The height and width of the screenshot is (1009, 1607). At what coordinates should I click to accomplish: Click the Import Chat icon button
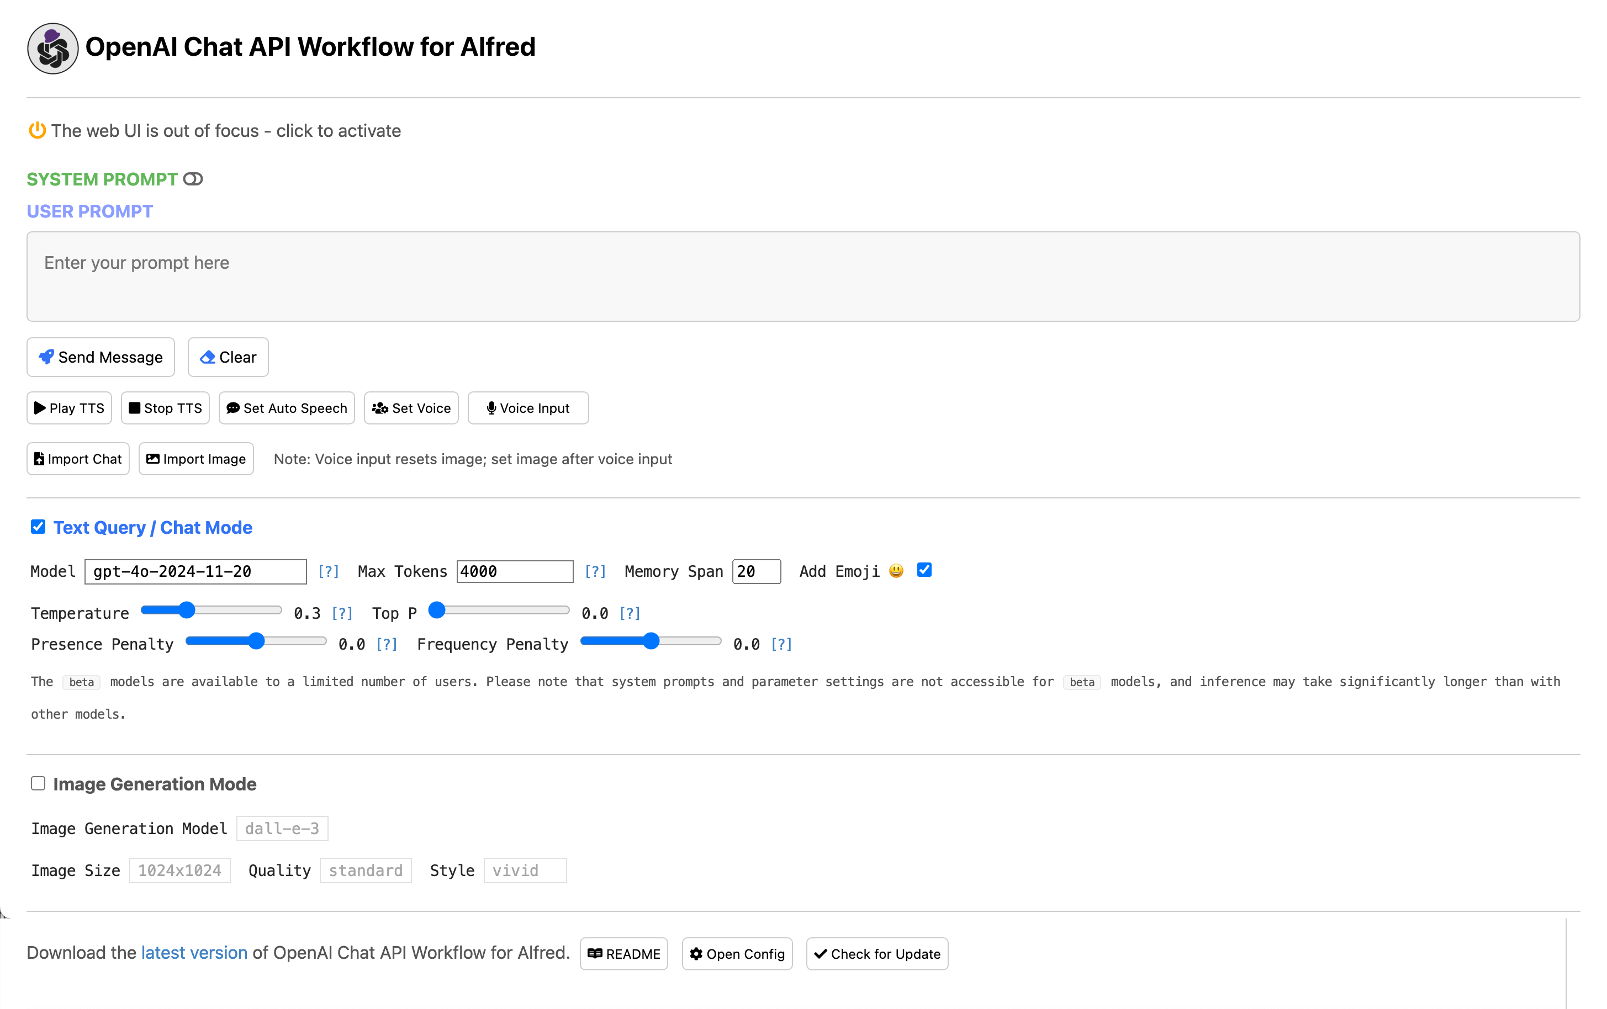[x=79, y=459]
